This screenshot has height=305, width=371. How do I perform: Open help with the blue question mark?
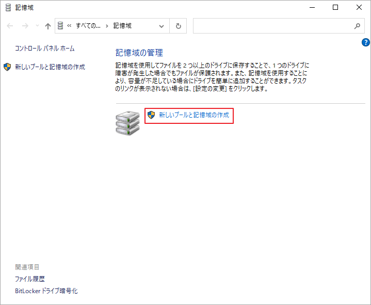tap(366, 42)
